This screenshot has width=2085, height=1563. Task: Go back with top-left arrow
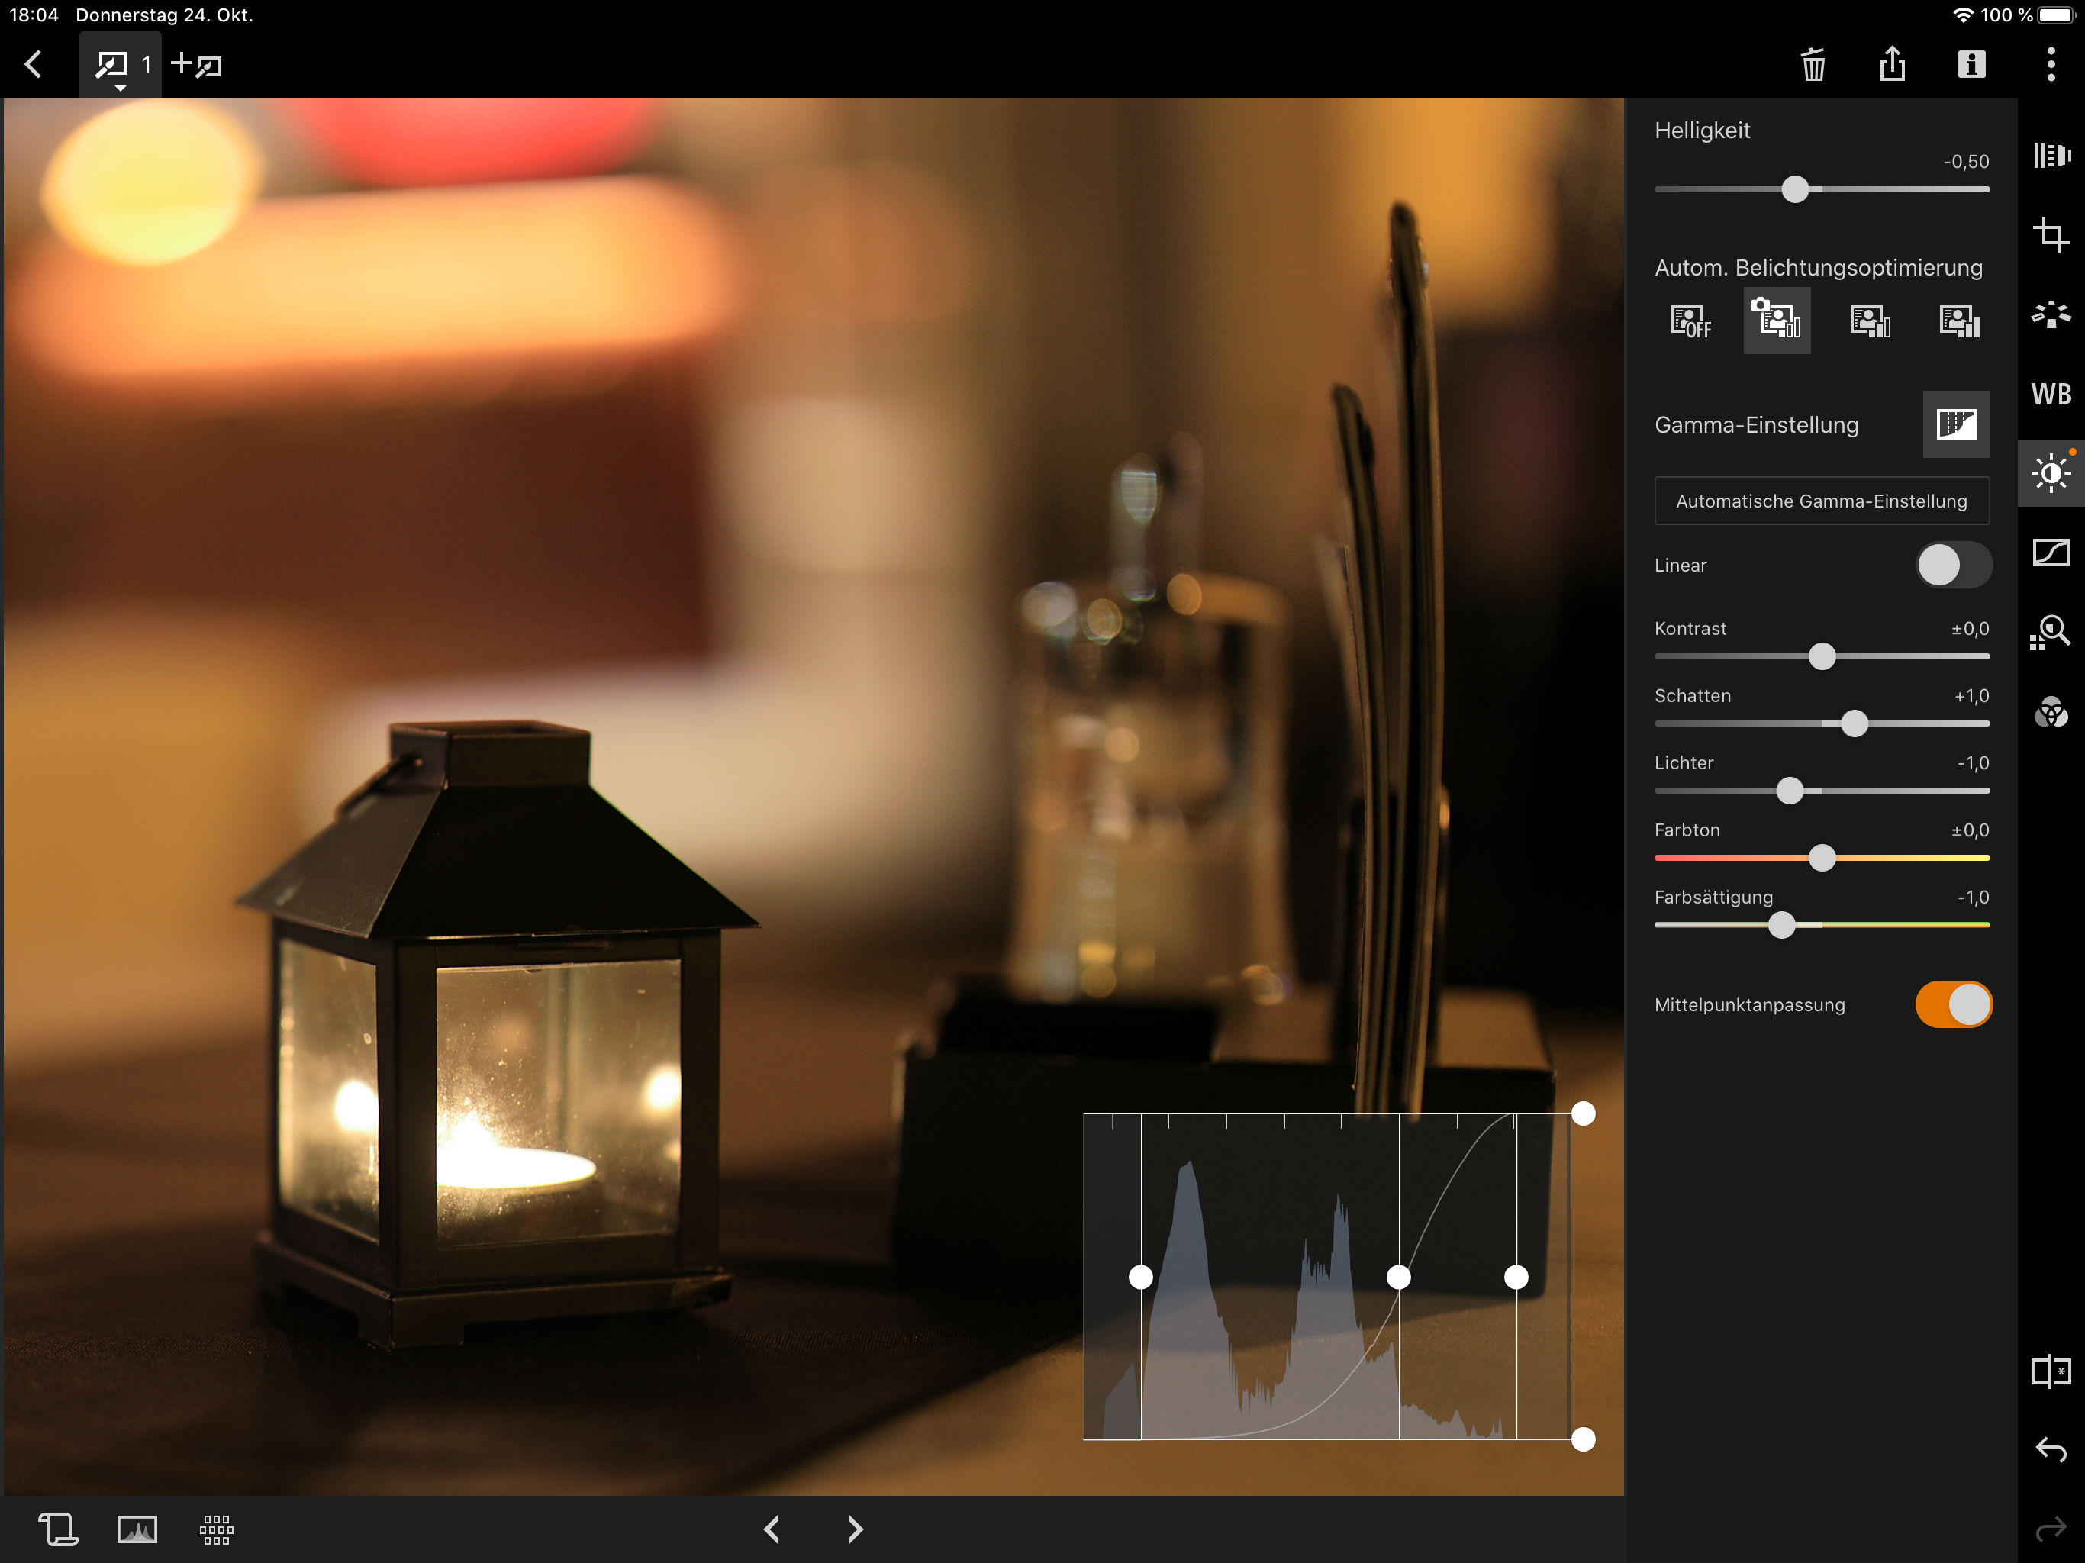pyautogui.click(x=34, y=65)
